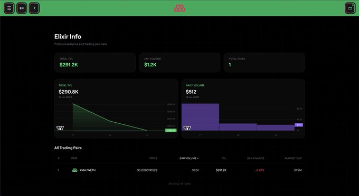Click the price $0.0000191528 cell
The width and height of the screenshot is (359, 196).
coord(147,170)
